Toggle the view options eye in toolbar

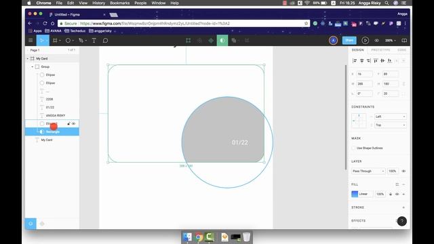(x=377, y=41)
